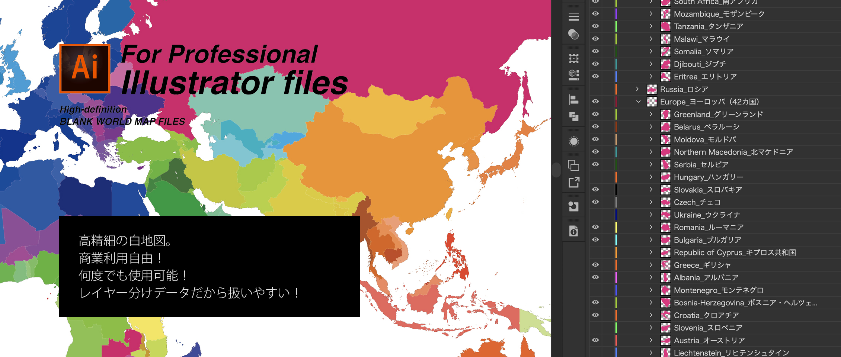The height and width of the screenshot is (357, 841).
Task: Expand the Djibouti sublayer chevron
Action: [651, 64]
